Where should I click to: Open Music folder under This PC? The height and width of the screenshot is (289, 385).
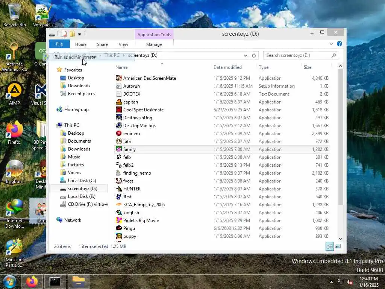pyautogui.click(x=70, y=157)
